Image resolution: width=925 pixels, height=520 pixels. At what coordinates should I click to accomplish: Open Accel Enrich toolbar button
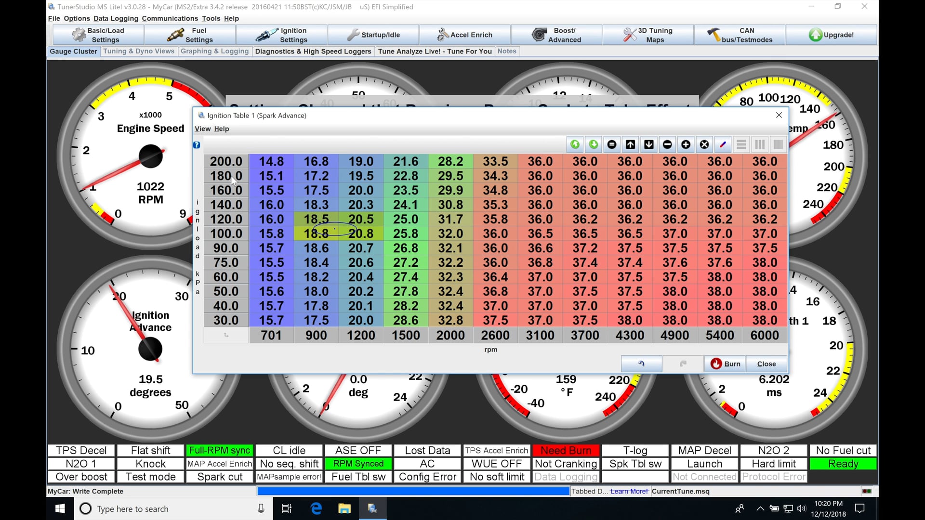[465, 35]
